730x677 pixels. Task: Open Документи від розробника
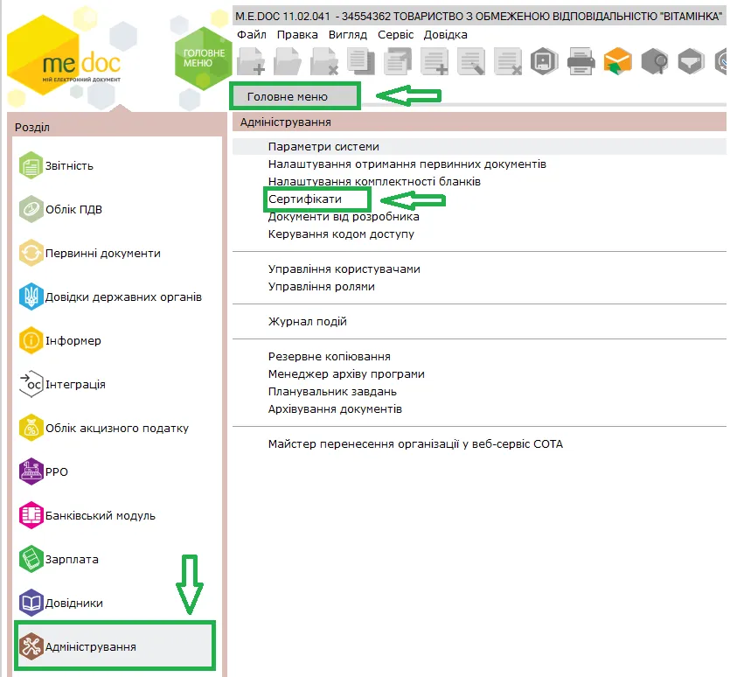(344, 217)
